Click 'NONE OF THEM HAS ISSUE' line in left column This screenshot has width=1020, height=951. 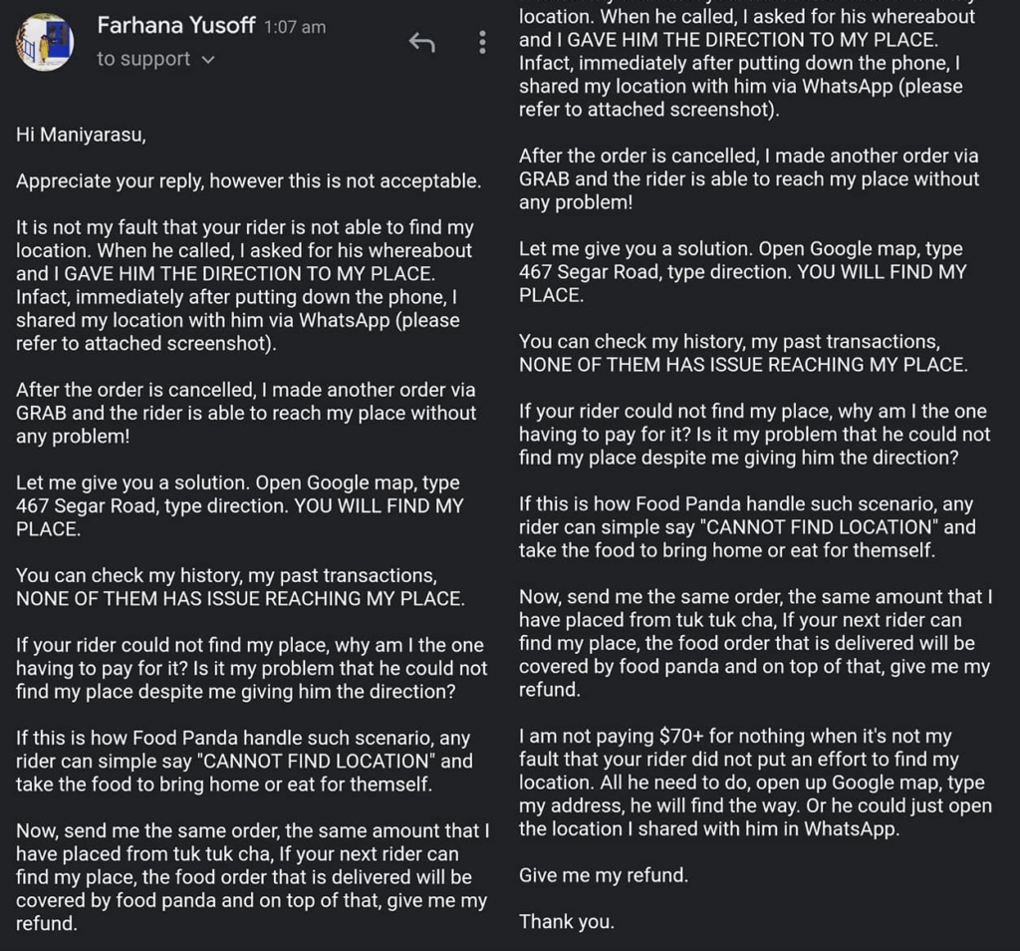coord(240,599)
